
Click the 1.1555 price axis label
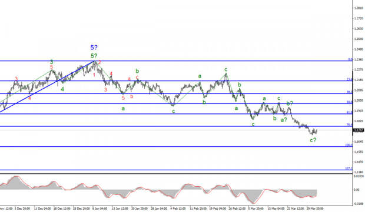click(x=359, y=152)
